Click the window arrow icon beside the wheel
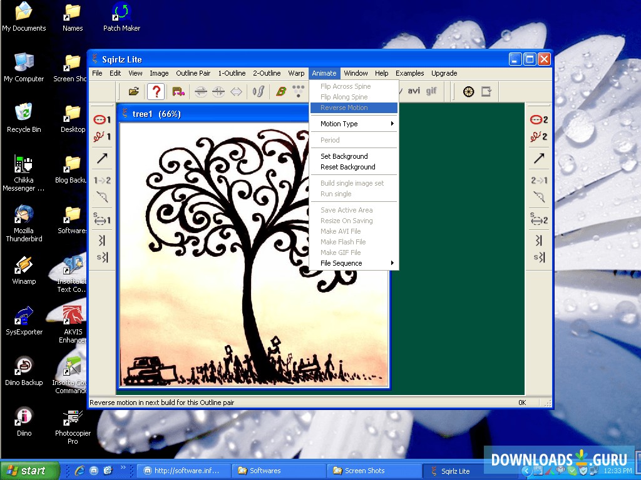The image size is (641, 480). tap(486, 91)
